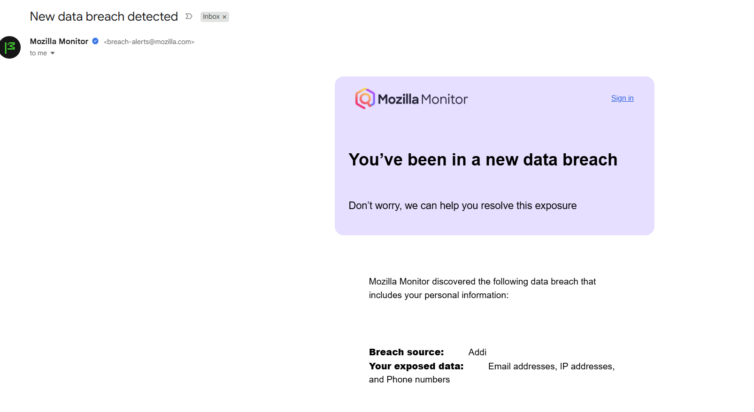The width and height of the screenshot is (754, 412).
Task: Open the Sign in link
Action: coord(622,98)
